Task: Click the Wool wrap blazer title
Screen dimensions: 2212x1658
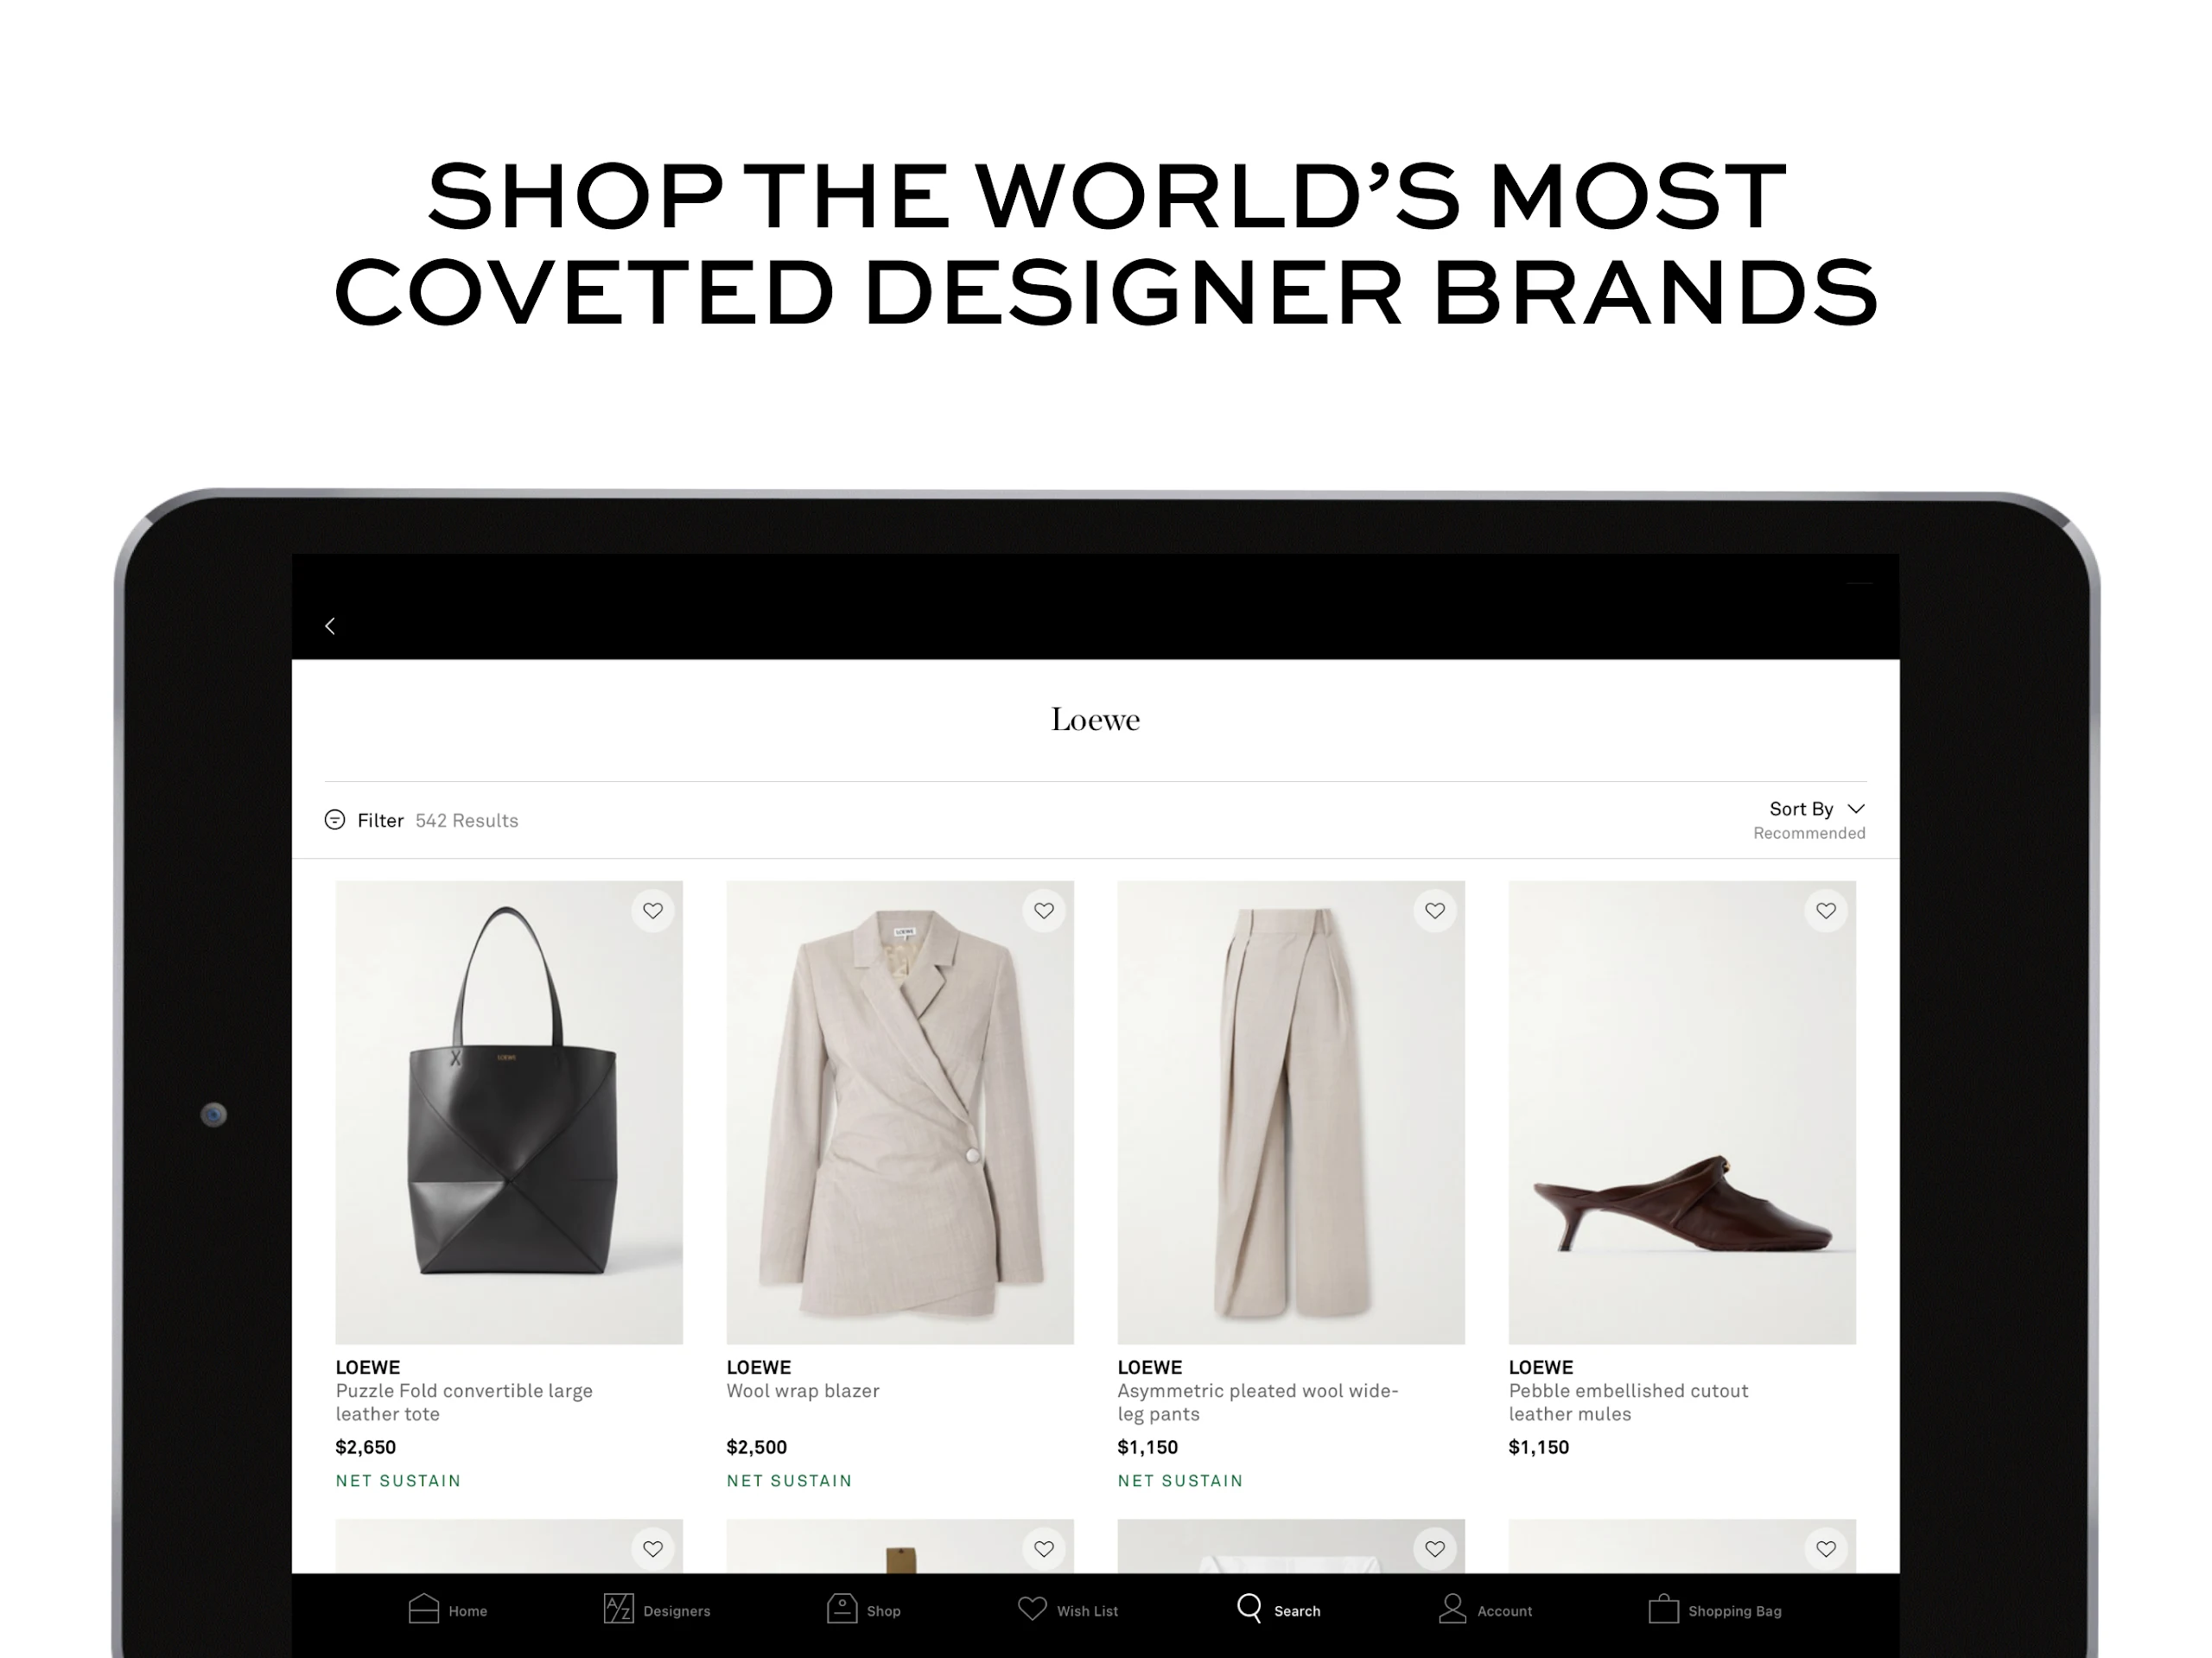Action: (803, 1391)
